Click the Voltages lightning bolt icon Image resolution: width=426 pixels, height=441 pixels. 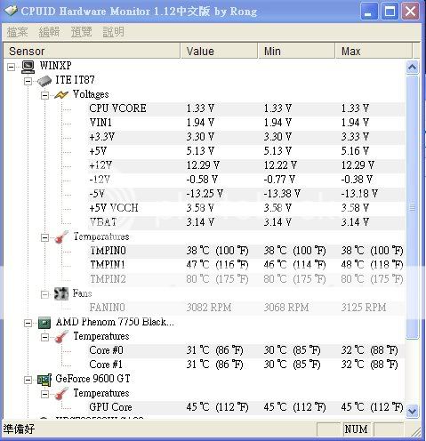[x=61, y=95]
